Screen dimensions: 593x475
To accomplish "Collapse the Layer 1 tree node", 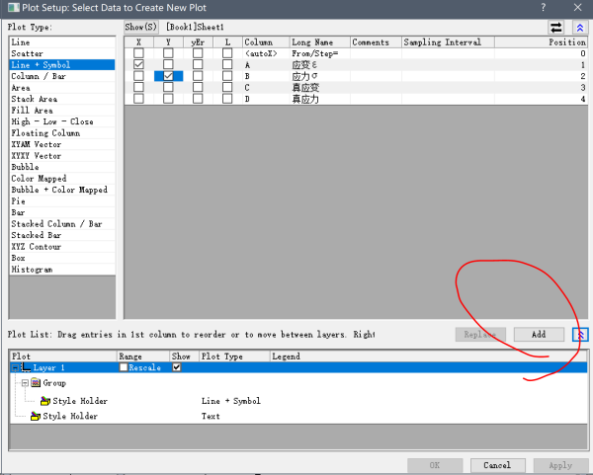I will (15, 367).
